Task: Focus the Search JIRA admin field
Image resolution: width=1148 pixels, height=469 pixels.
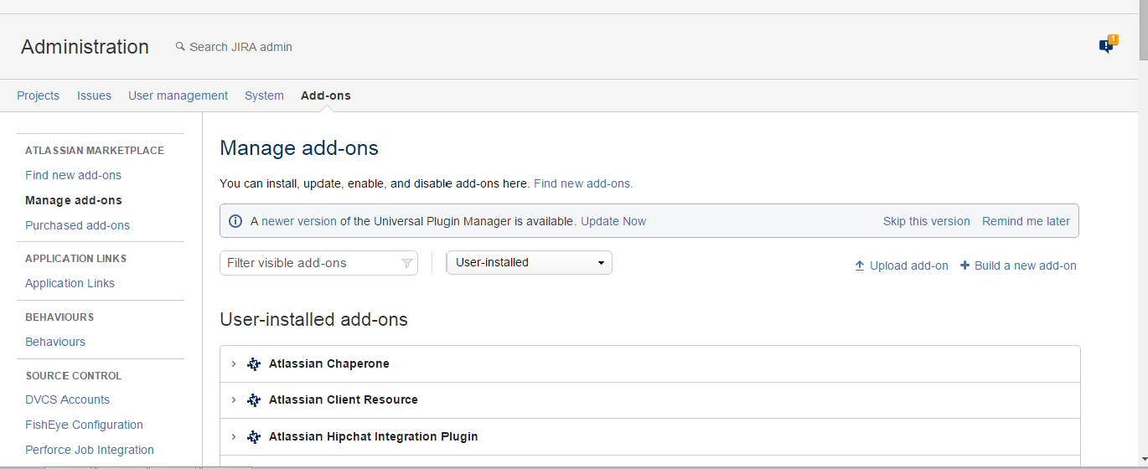Action: tap(240, 47)
